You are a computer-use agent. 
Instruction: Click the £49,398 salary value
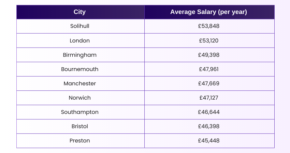pyautogui.click(x=209, y=55)
